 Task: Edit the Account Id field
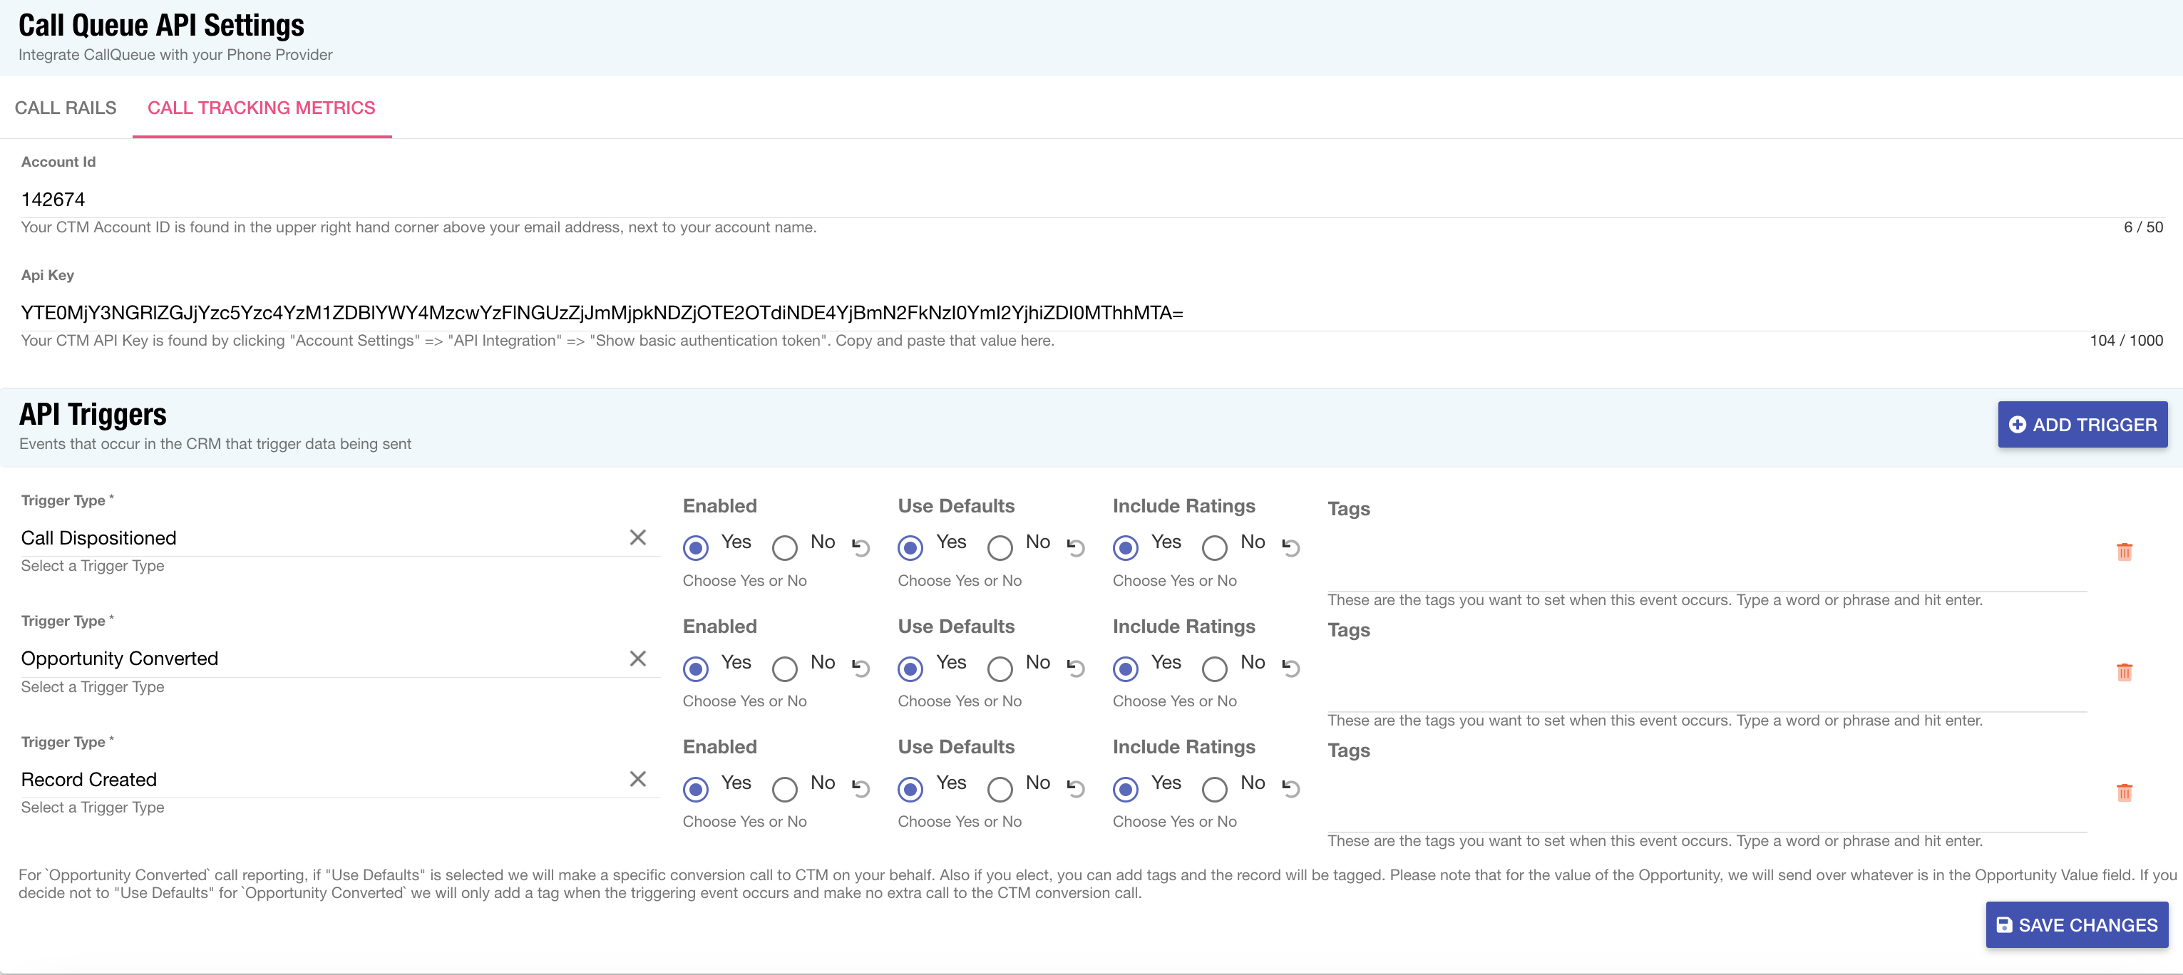tap(1091, 199)
